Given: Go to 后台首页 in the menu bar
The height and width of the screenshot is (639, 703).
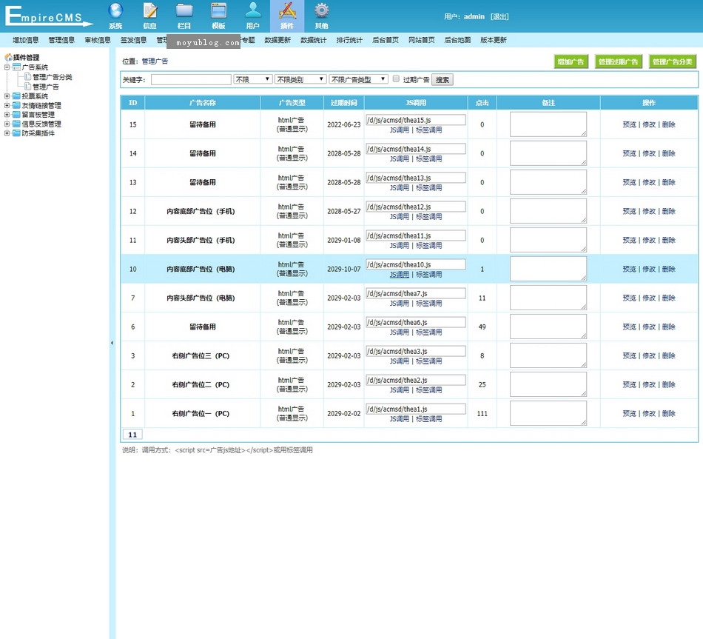Looking at the screenshot, I should [386, 40].
